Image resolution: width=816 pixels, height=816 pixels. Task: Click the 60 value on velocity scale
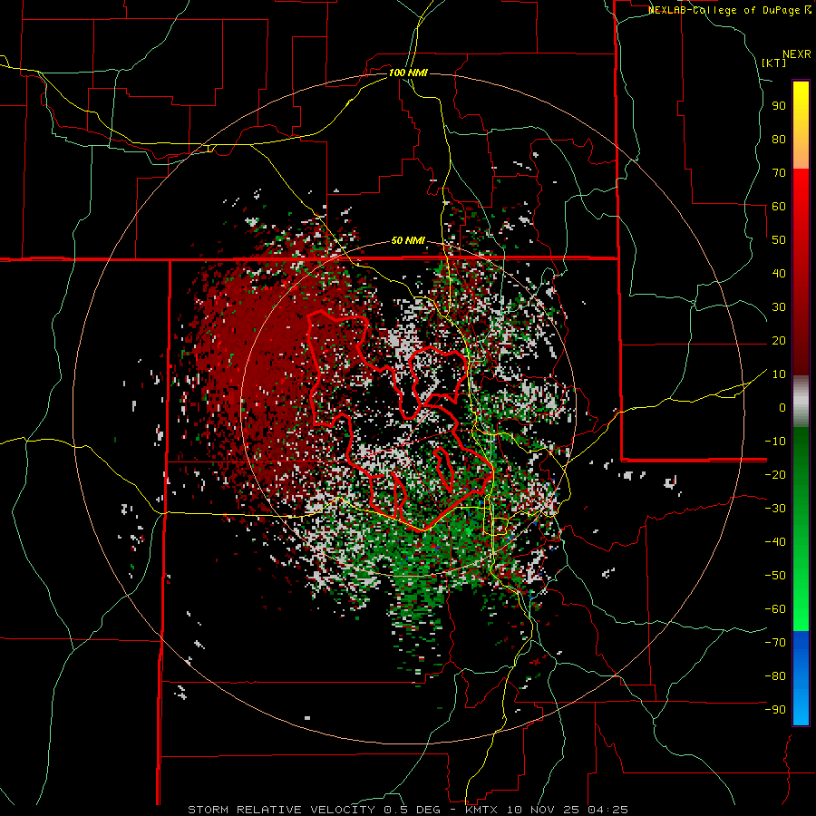tap(779, 207)
